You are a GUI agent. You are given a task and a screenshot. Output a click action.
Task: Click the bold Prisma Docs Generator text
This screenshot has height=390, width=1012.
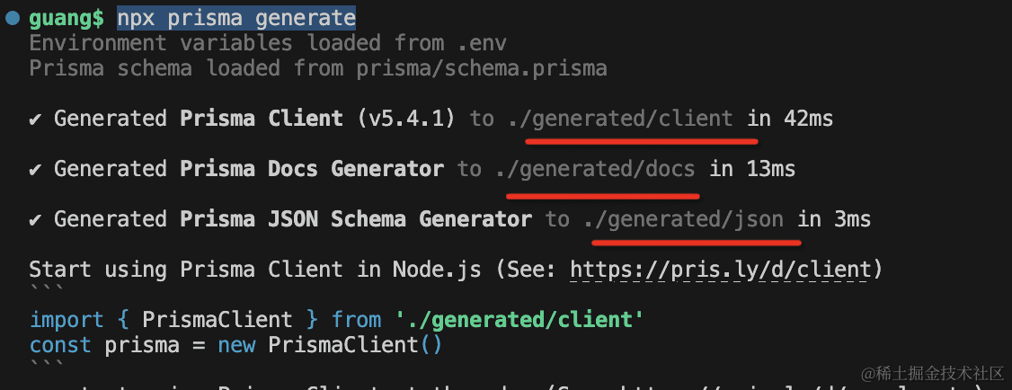click(312, 169)
